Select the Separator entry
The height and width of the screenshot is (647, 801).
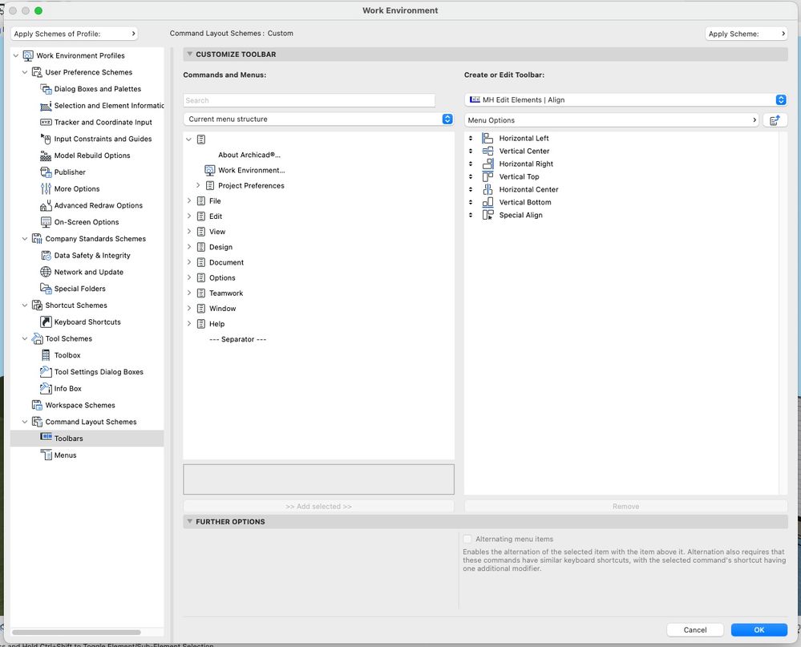pos(237,339)
